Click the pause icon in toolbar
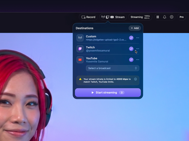Screen dimensions: 189x141 point(158,17)
